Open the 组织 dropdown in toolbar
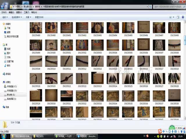Image resolution: width=186 pixels, height=139 pixels. click(x=5, y=17)
